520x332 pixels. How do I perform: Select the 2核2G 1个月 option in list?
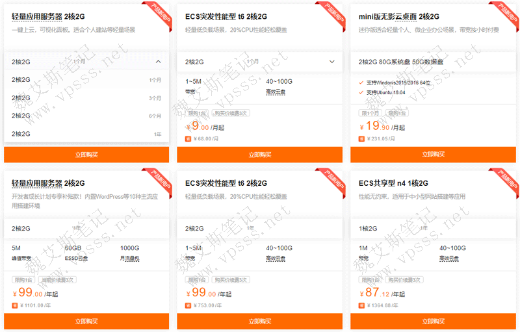click(86, 80)
